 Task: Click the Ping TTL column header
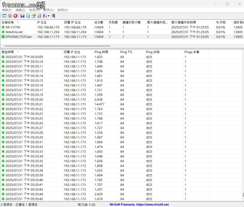132,52
